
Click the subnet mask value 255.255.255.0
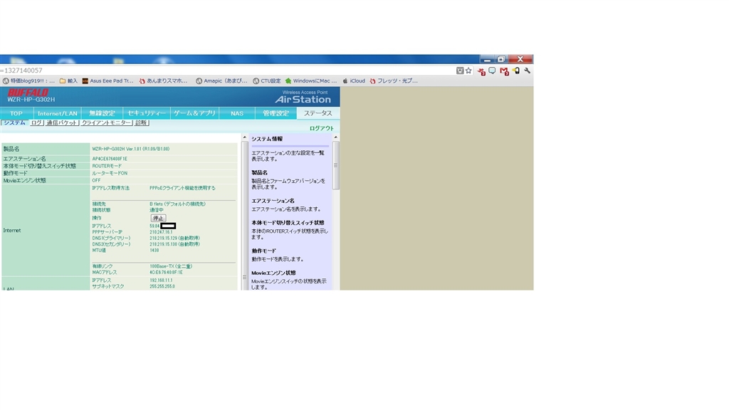click(162, 287)
